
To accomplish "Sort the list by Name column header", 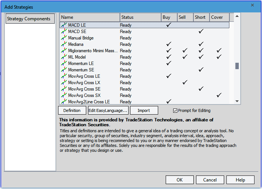I will (x=90, y=17).
